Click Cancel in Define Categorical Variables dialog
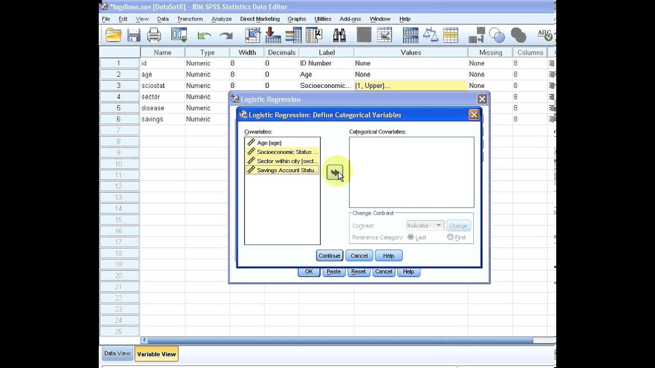655x368 pixels. [359, 256]
